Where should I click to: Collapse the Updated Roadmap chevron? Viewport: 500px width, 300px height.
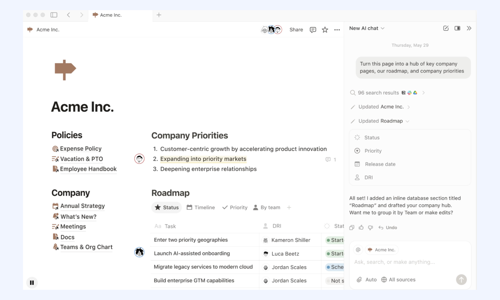point(407,121)
